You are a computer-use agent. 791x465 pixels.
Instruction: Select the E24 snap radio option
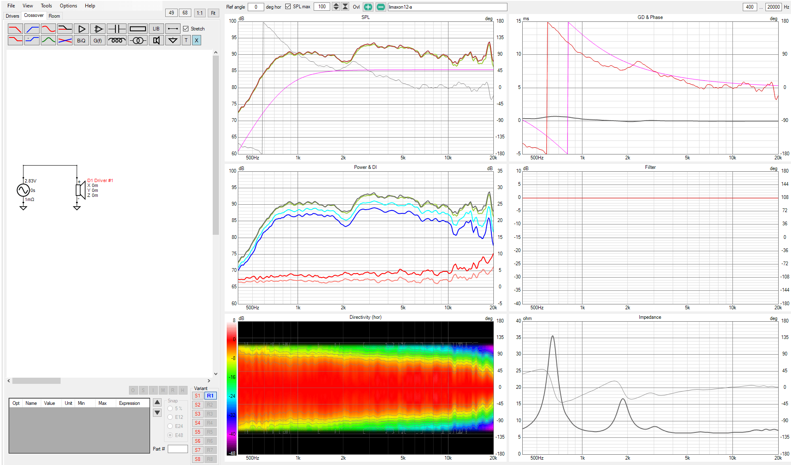(170, 426)
